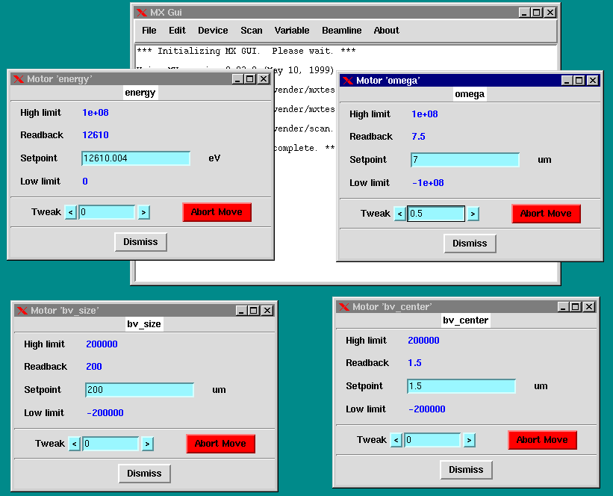Screen dimensions: 613x496
Task: Open the Device menu
Action: pos(213,31)
